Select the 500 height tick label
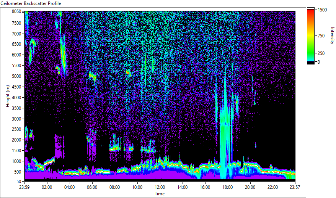The width and height of the screenshot is (336, 198). (x=18, y=172)
